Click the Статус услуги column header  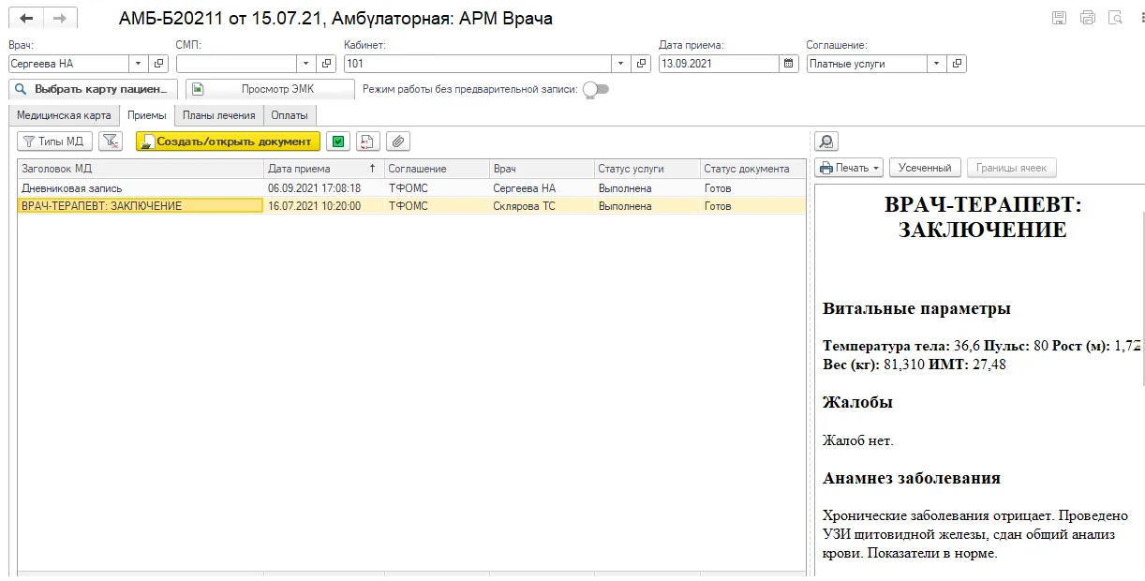pos(647,169)
